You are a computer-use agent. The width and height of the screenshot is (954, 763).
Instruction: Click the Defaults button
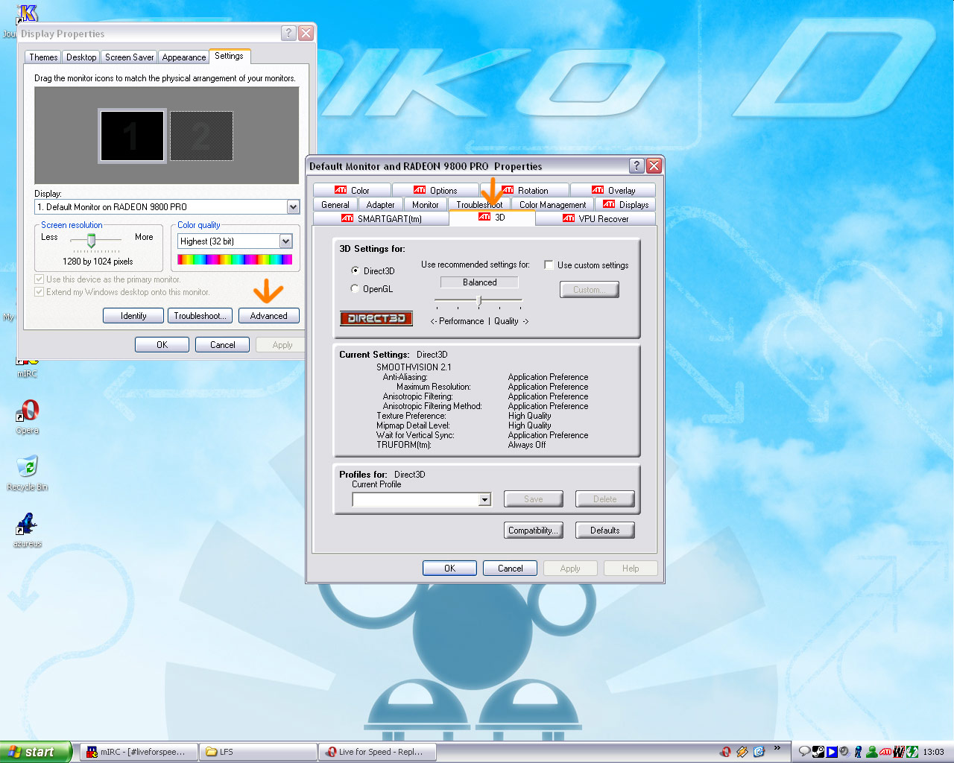(604, 531)
